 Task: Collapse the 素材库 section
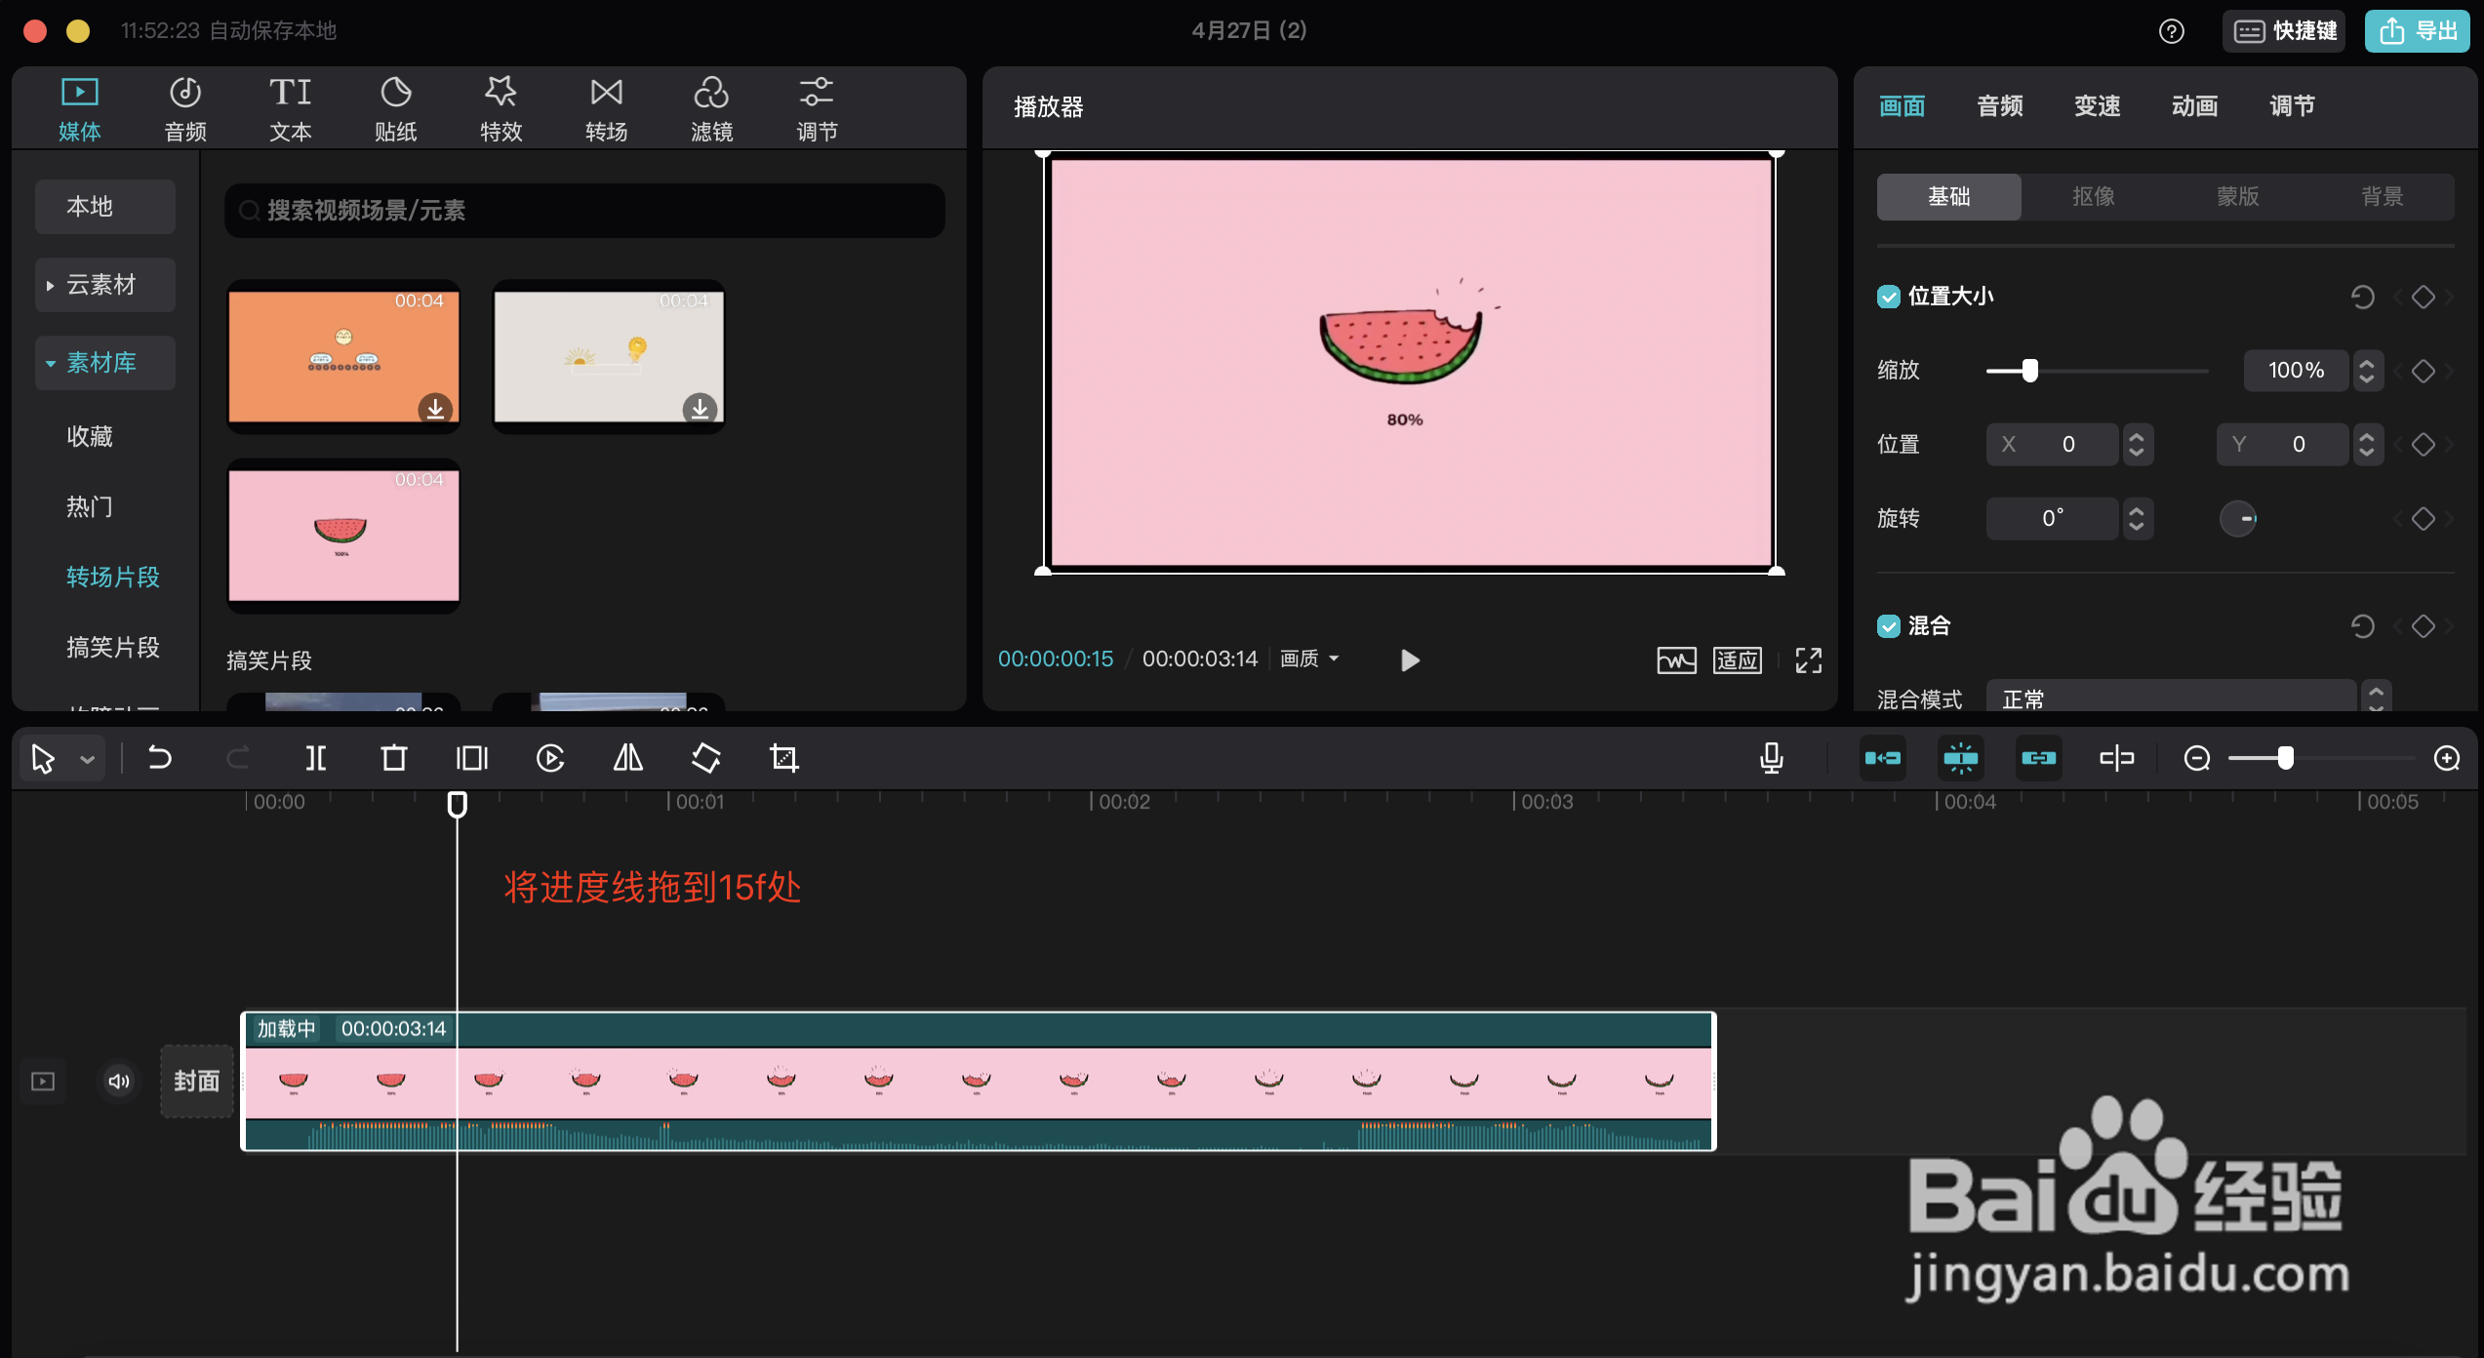tap(105, 363)
